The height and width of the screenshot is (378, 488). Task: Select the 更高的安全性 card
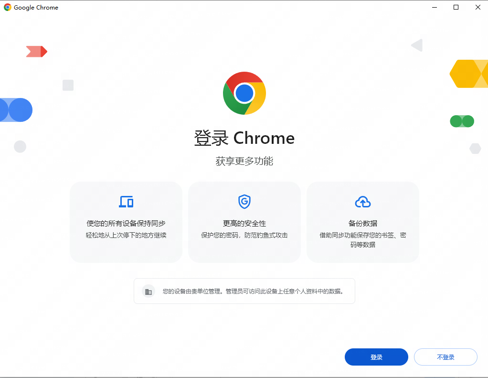(244, 222)
